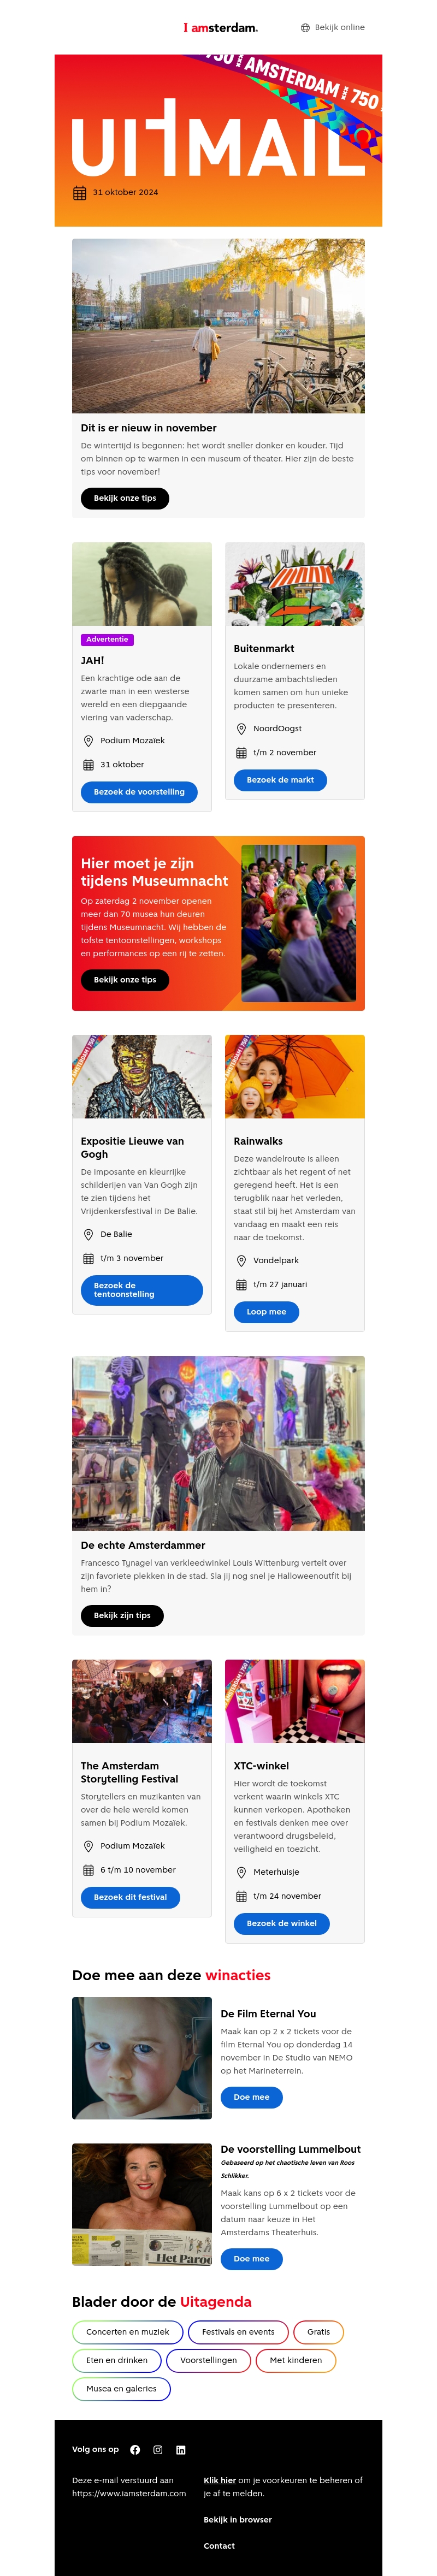
Task: Click the location pin next to NoordOogst
Action: [241, 729]
